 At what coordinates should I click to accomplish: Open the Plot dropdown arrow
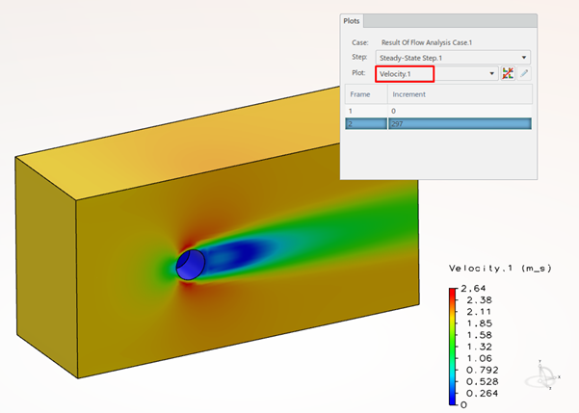tap(492, 74)
